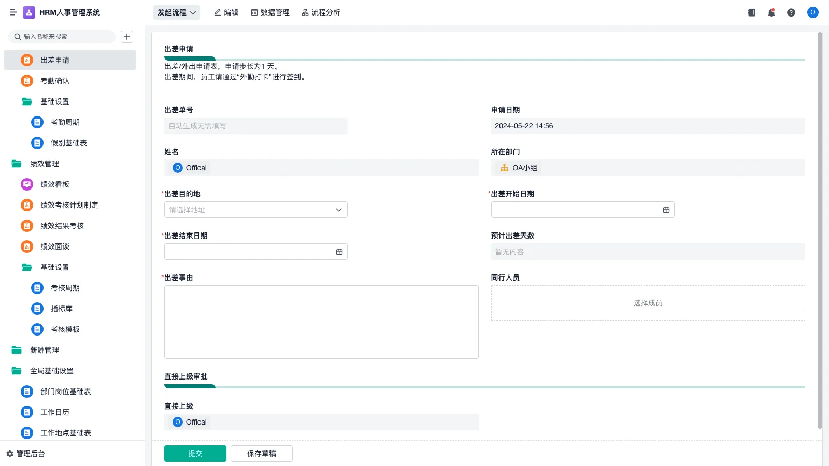Click the 提交 submit button

click(195, 453)
